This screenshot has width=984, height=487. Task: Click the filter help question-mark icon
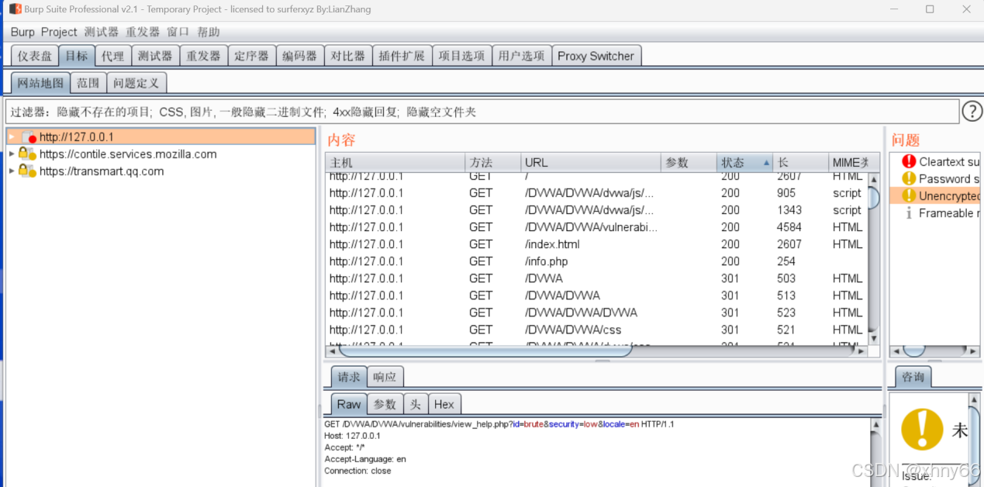click(x=972, y=112)
